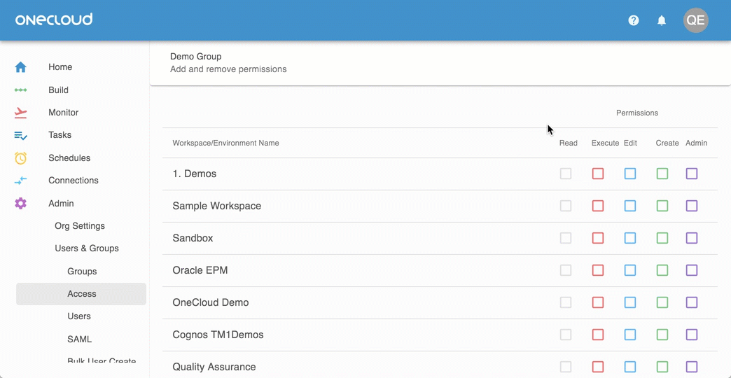This screenshot has width=731, height=378.
Task: Toggle Read for 1. Demos
Action: tap(566, 174)
